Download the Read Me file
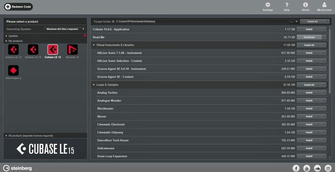The height and width of the screenshot is (172, 335). tap(309, 37)
